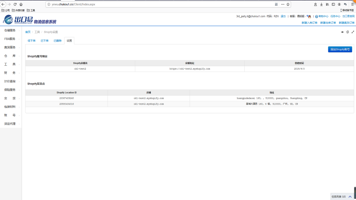Click the huangpudadaoxi guangzhou address cell
The height and width of the screenshot is (200, 356).
(x=272, y=98)
